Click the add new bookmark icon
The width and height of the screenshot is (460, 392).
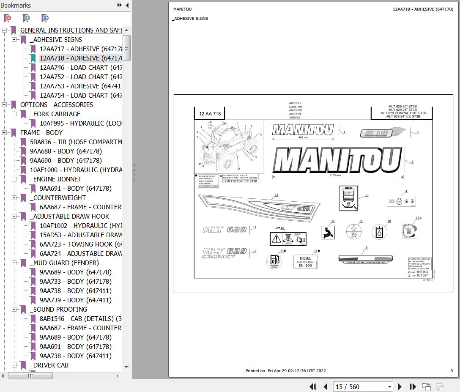[26, 18]
